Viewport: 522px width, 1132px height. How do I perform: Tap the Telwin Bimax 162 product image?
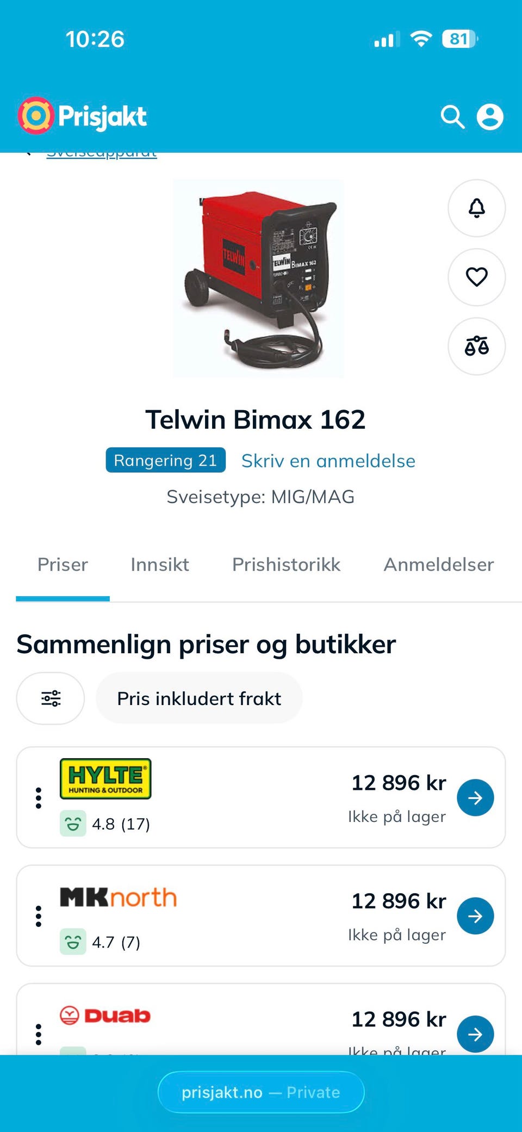click(258, 278)
